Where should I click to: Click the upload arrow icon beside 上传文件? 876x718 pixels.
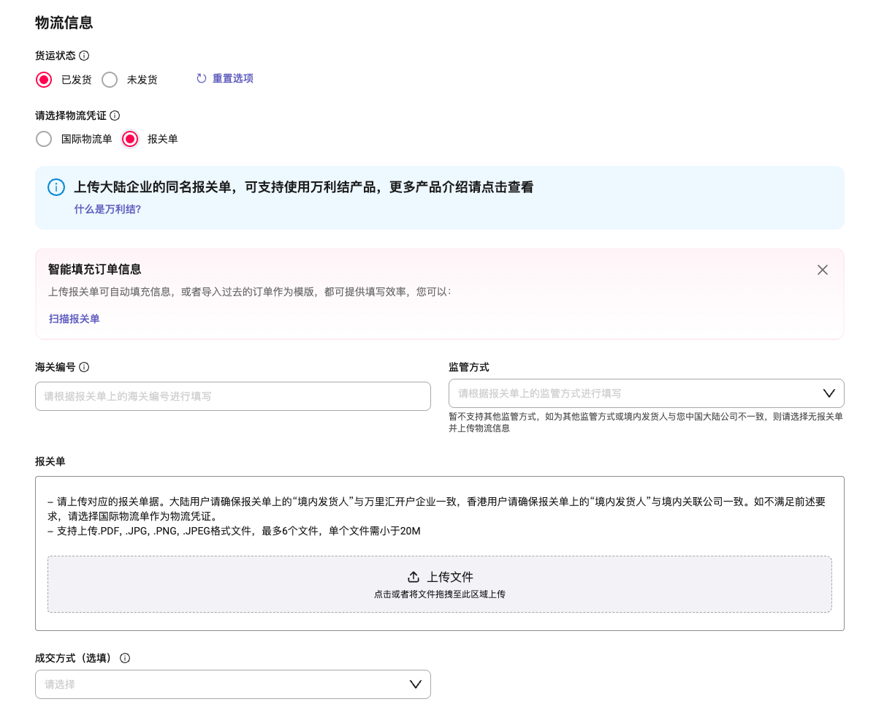414,577
